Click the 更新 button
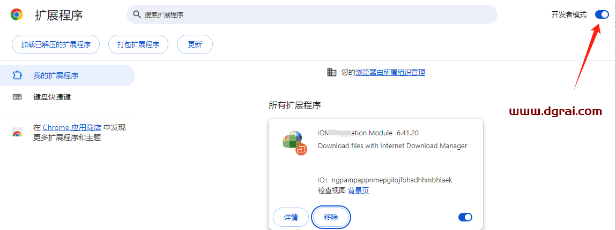616x230 pixels. (195, 44)
